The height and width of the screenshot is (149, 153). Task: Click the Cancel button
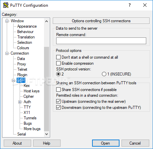coord(135,143)
